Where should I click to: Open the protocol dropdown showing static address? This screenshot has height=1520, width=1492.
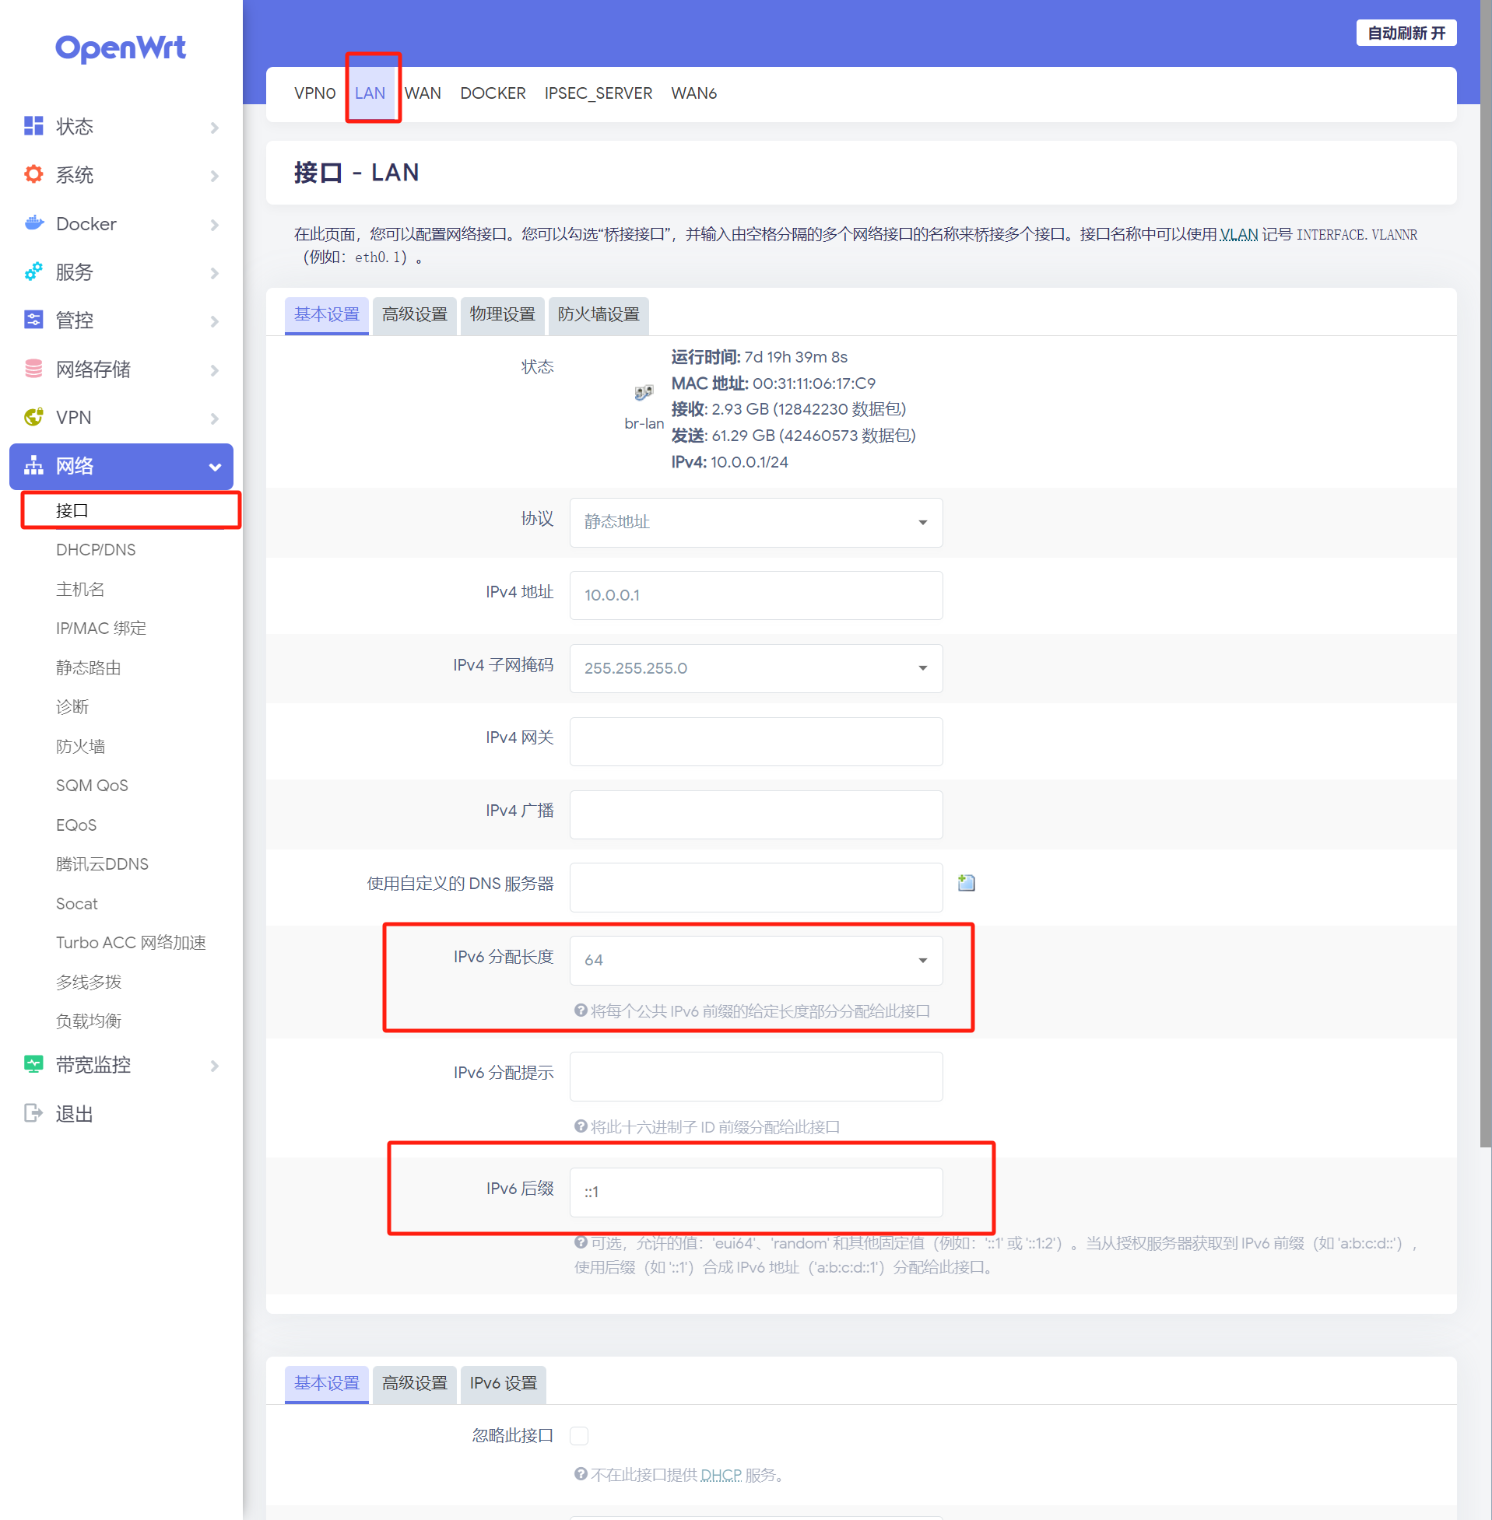click(x=756, y=522)
